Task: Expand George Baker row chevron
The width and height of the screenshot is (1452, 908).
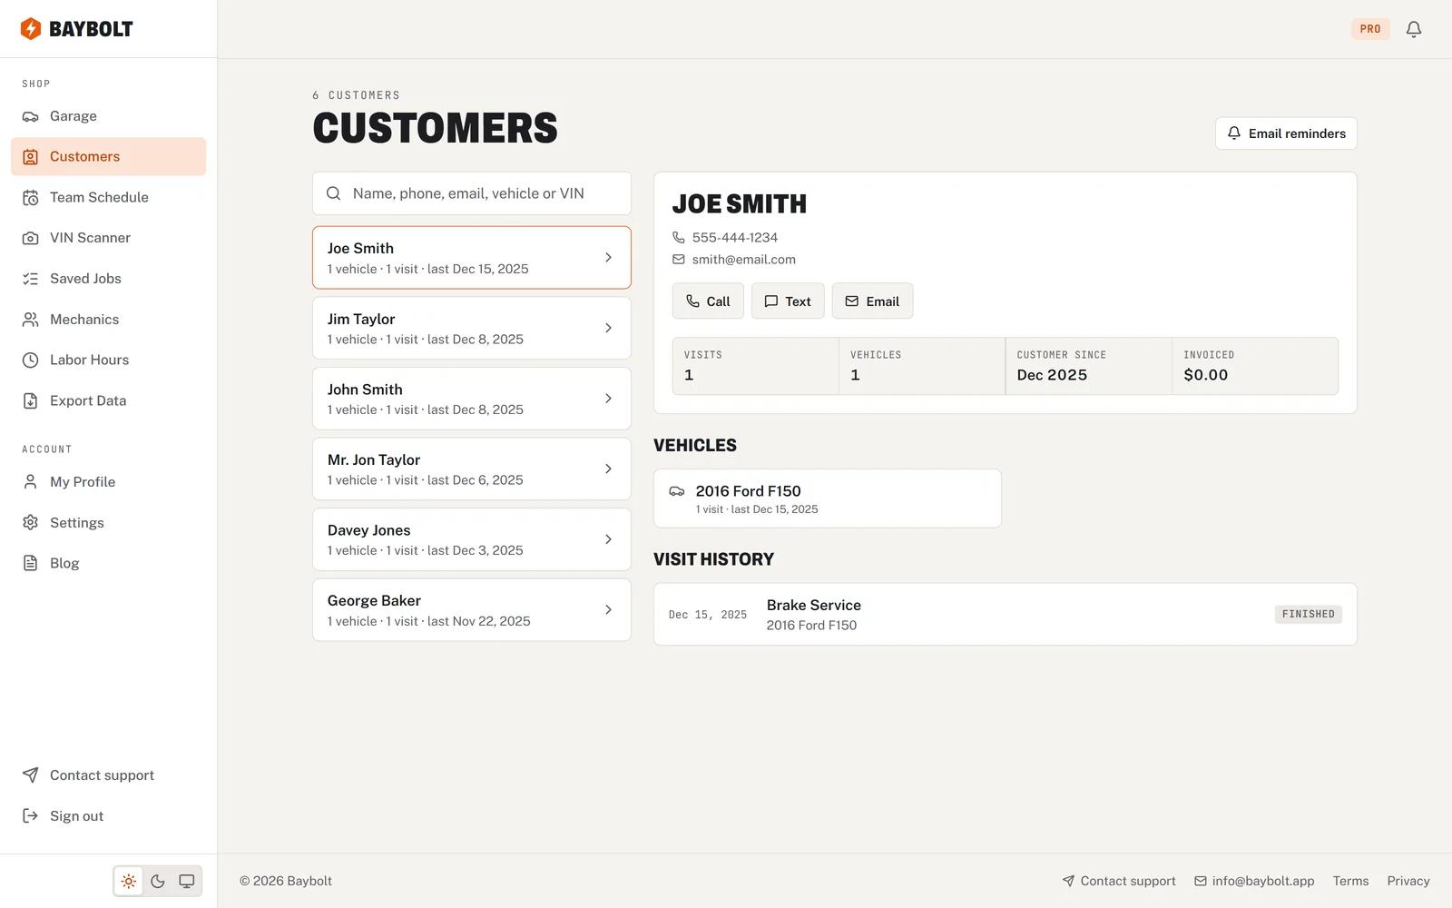Action: [x=608, y=609]
